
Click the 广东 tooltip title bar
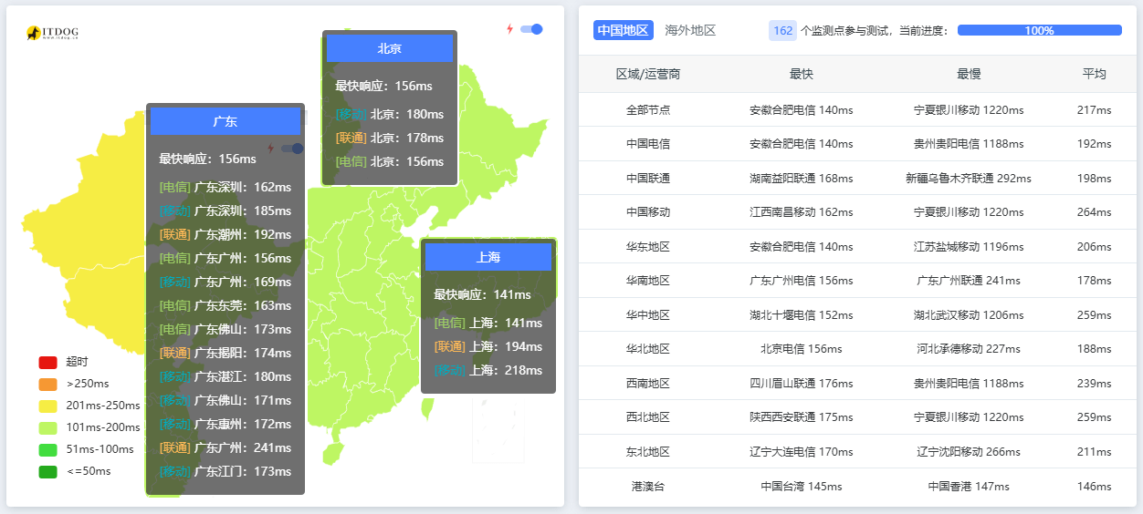pyautogui.click(x=225, y=121)
